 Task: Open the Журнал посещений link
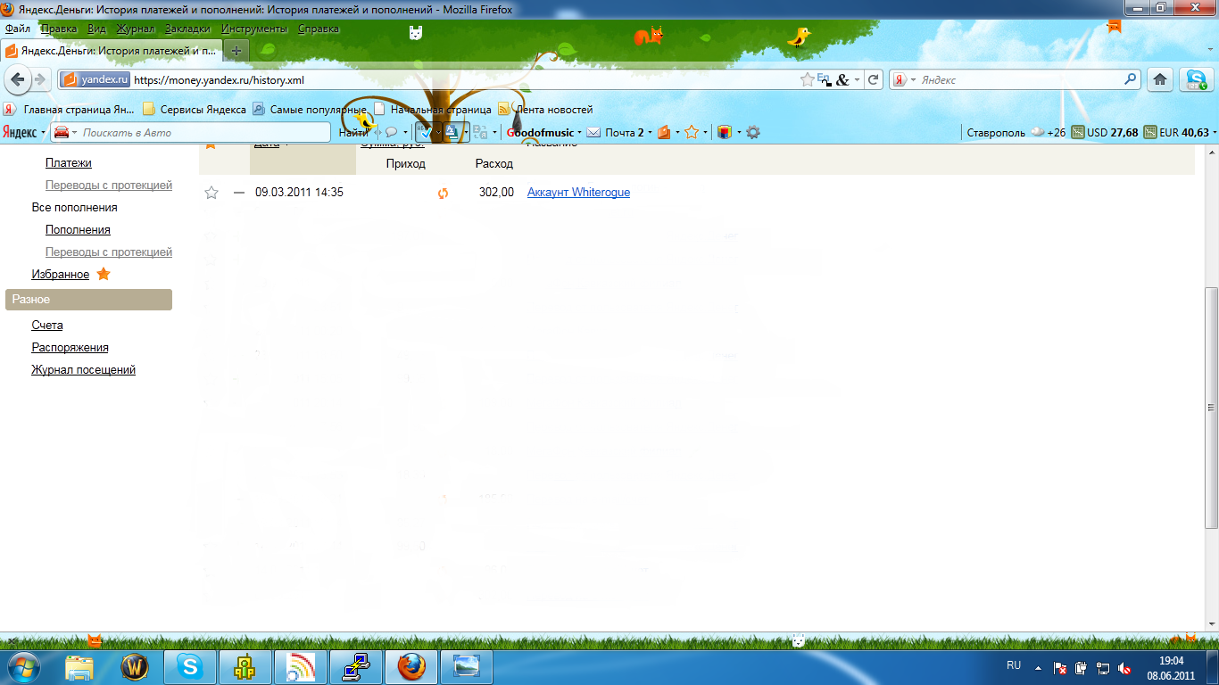pyautogui.click(x=83, y=370)
